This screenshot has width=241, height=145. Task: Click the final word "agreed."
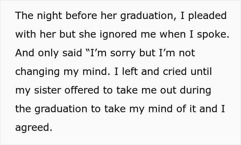[34, 128]
